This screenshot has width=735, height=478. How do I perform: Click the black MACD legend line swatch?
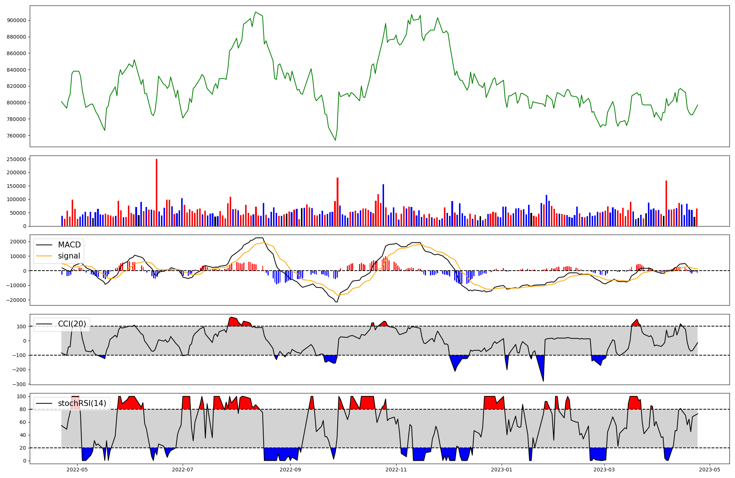point(45,245)
